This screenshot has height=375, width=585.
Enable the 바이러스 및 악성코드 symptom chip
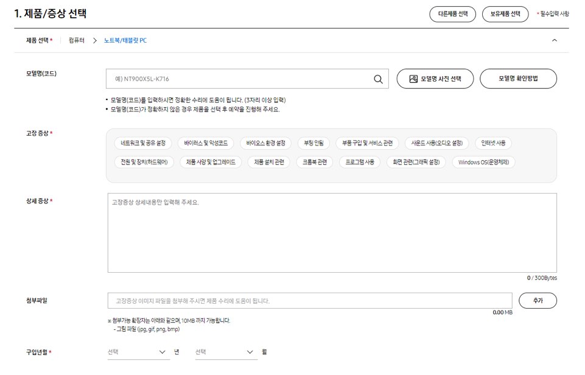(x=206, y=143)
